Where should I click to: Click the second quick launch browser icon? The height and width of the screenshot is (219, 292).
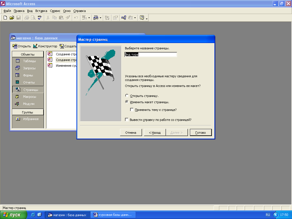pyautogui.click(x=39, y=215)
